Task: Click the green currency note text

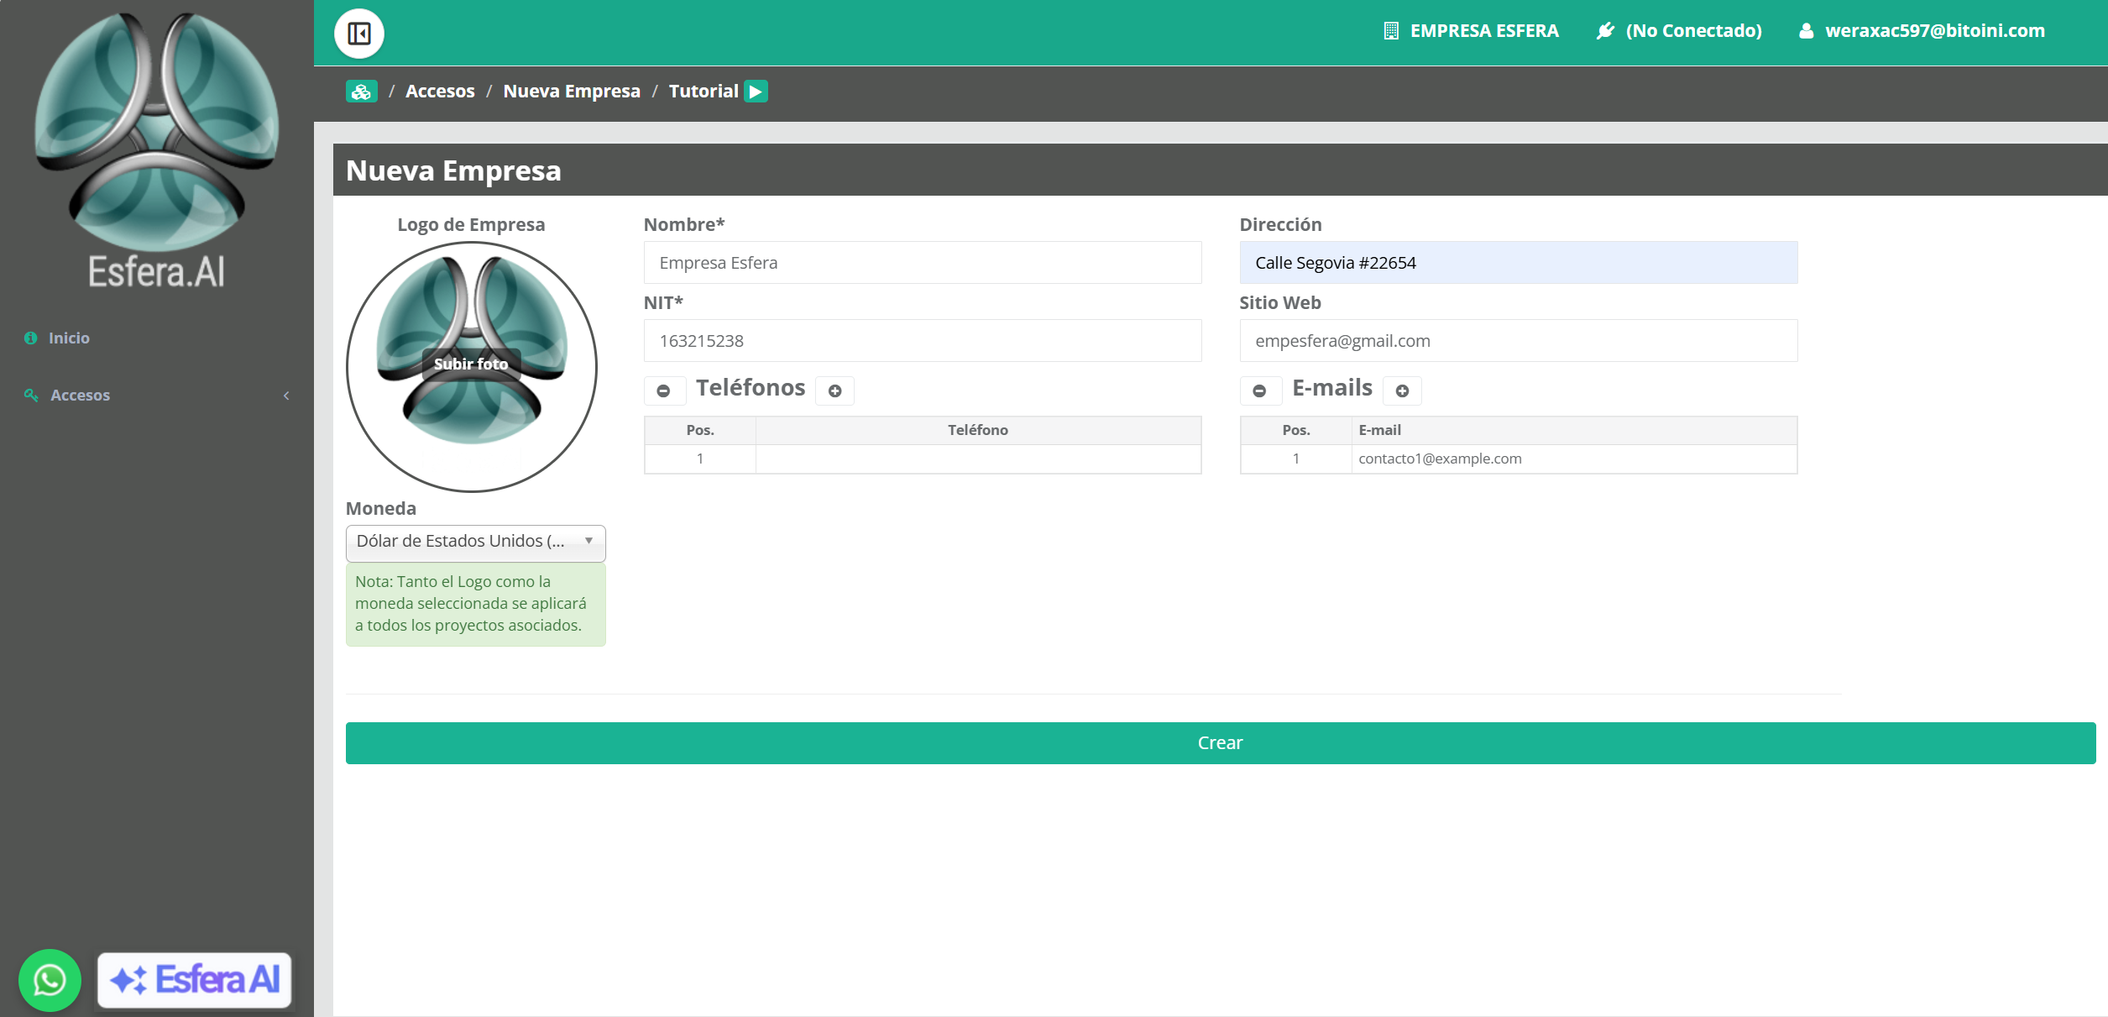Action: (476, 604)
